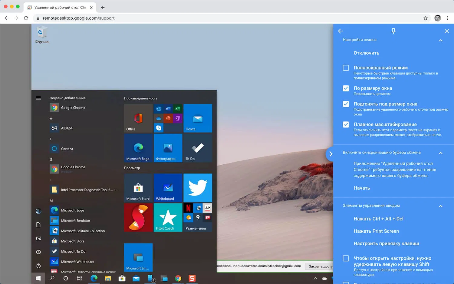Screen dimensions: 454x284
Task: Collapse the clipboard synchronization section
Action: (441, 153)
